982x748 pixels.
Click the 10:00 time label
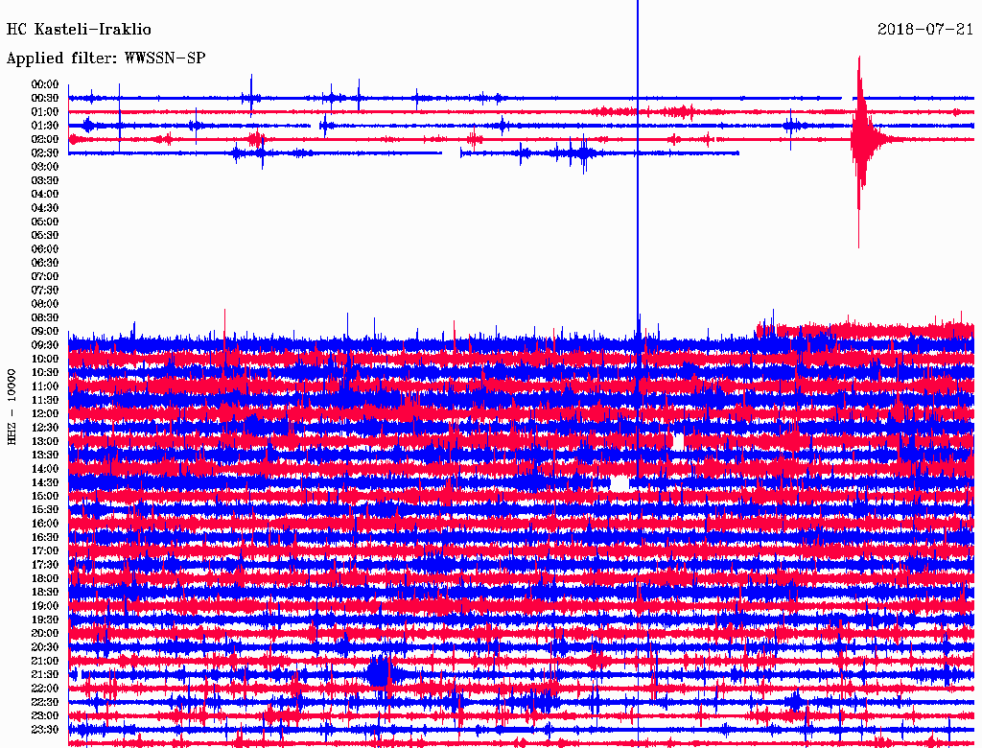tap(45, 359)
